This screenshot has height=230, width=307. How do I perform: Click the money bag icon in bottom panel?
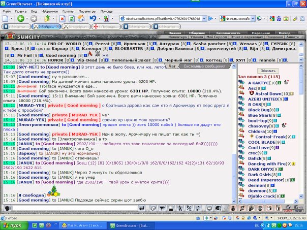point(233,208)
